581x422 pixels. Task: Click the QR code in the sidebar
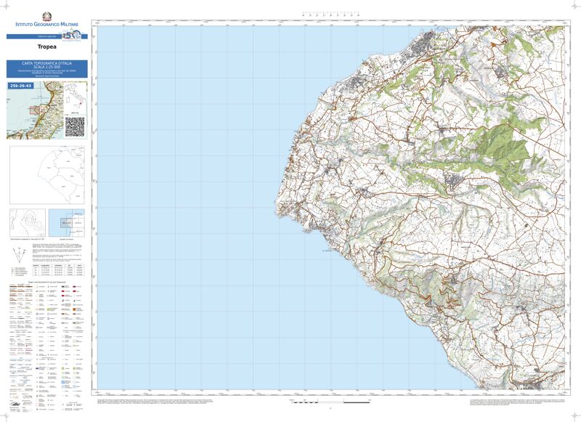(76, 126)
